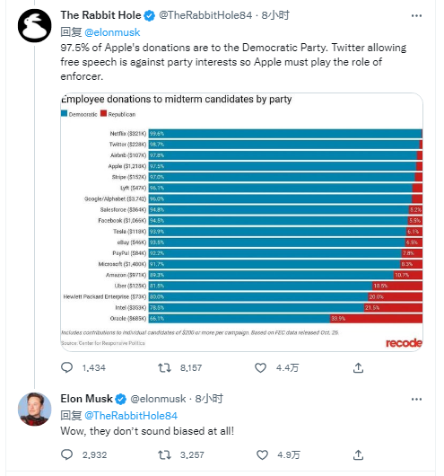Image resolution: width=444 pixels, height=476 pixels.
Task: Open The Rabbit Hole's rabbit avatar
Action: tap(35, 25)
